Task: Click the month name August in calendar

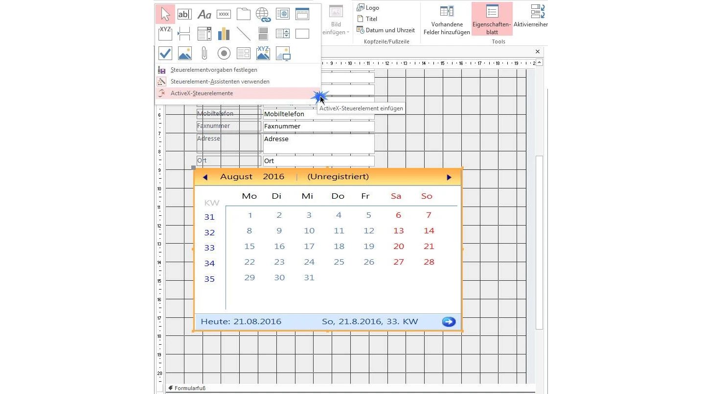Action: point(236,177)
